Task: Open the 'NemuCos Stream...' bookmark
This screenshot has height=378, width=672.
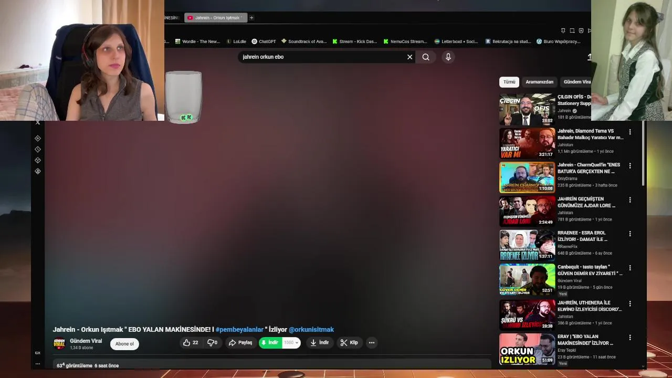Action: coord(405,41)
